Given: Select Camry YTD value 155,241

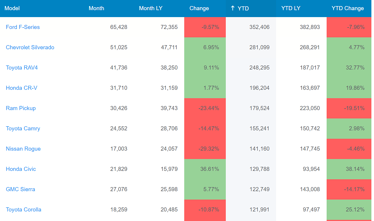Looking at the screenshot, I should [x=260, y=128].
